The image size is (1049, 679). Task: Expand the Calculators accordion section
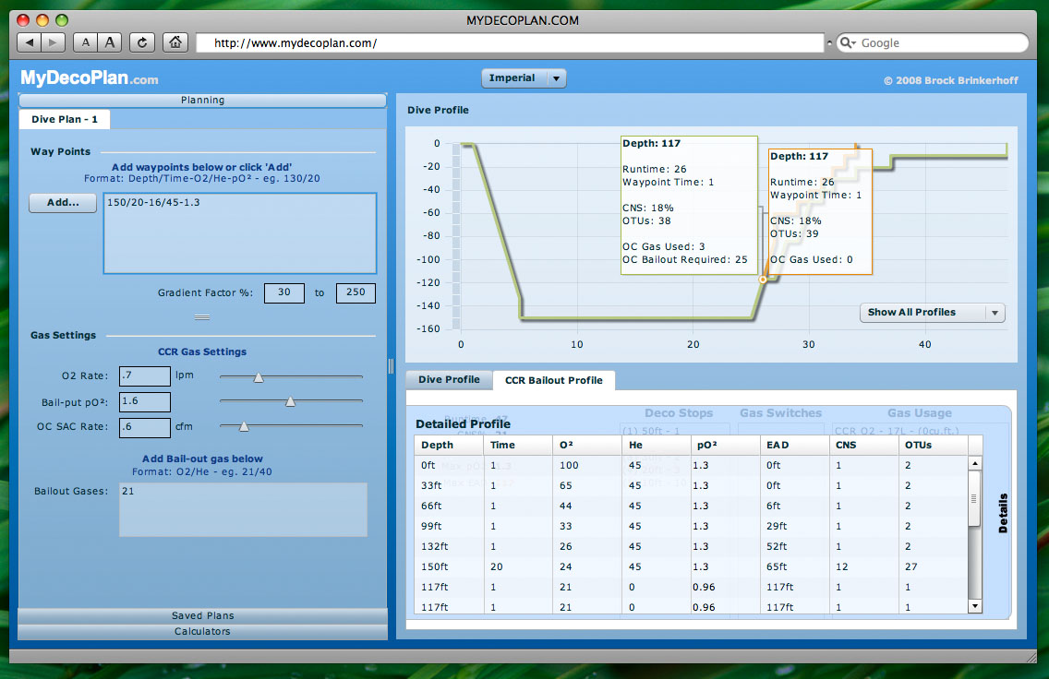[202, 632]
